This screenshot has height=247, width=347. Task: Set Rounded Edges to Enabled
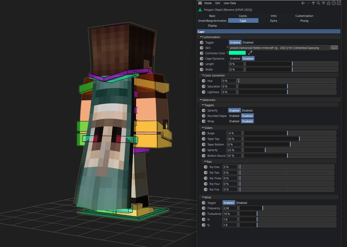[x=234, y=116]
